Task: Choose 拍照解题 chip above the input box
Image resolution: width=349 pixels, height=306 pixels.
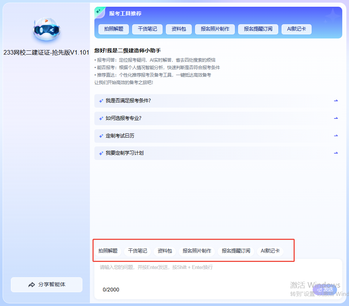Action: (108, 251)
